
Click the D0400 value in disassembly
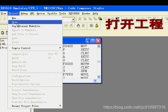click(x=68, y=46)
